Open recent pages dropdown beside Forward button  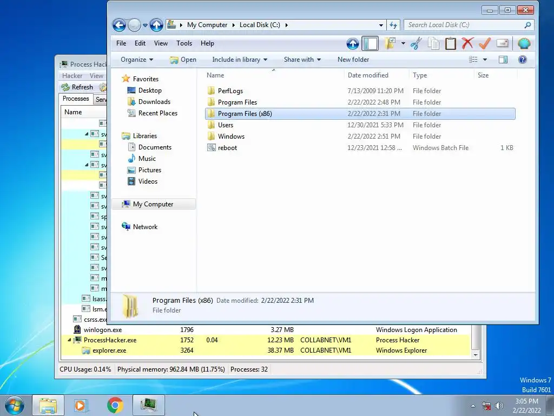145,25
